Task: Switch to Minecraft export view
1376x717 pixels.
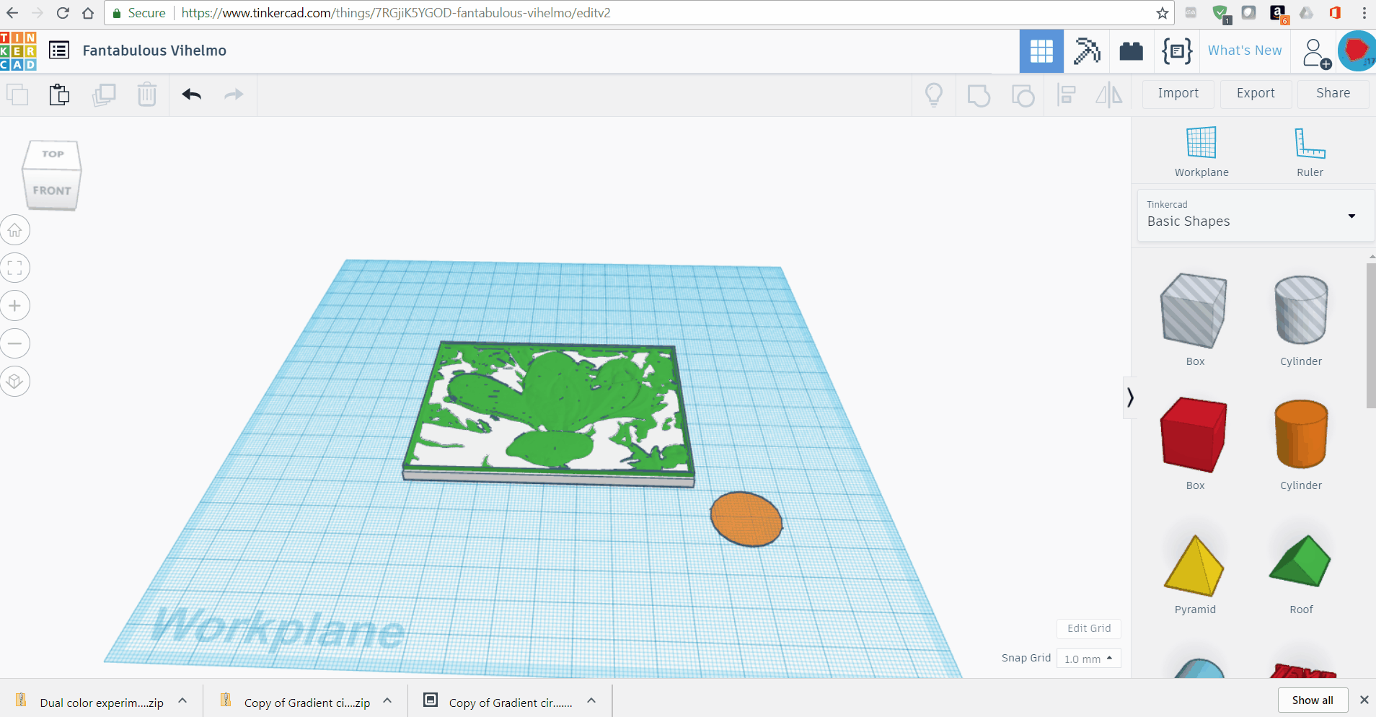Action: (x=1086, y=51)
